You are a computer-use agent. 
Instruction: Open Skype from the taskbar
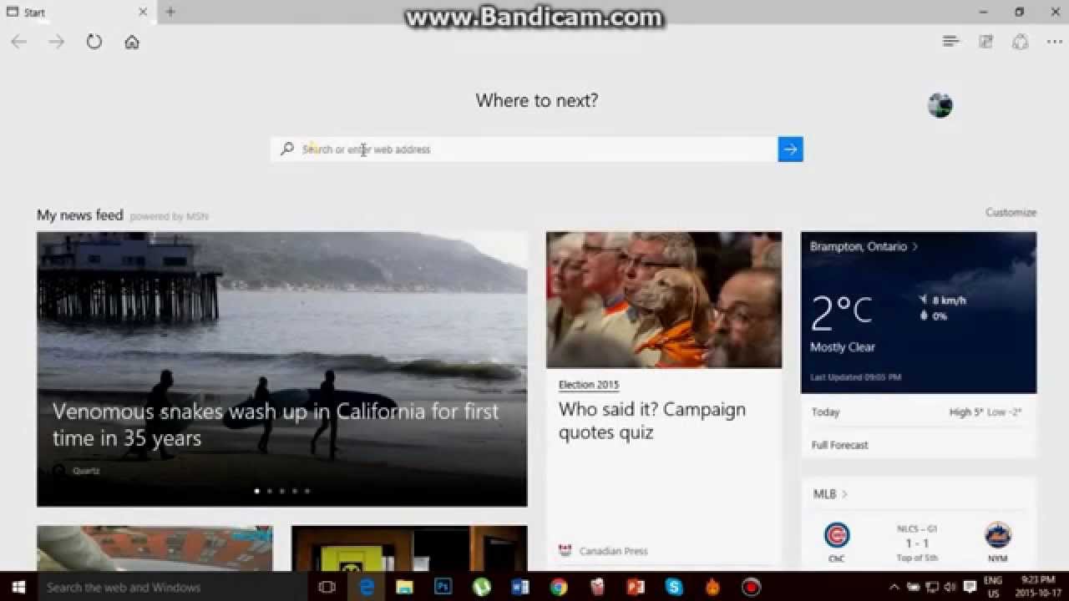(674, 587)
